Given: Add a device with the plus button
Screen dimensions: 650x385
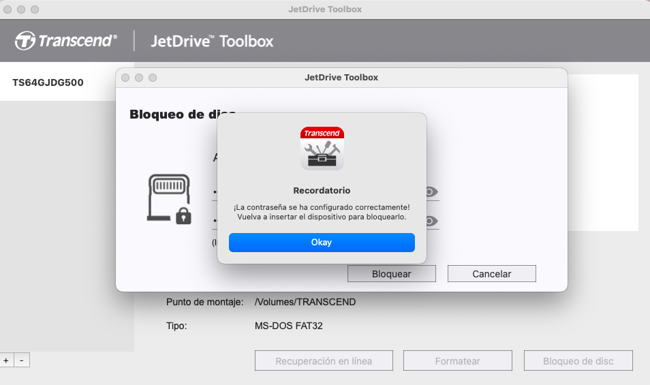Looking at the screenshot, I should click(6, 360).
